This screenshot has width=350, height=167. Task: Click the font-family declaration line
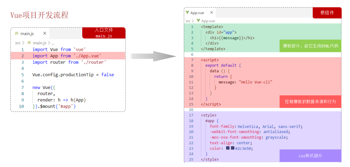tap(256, 126)
